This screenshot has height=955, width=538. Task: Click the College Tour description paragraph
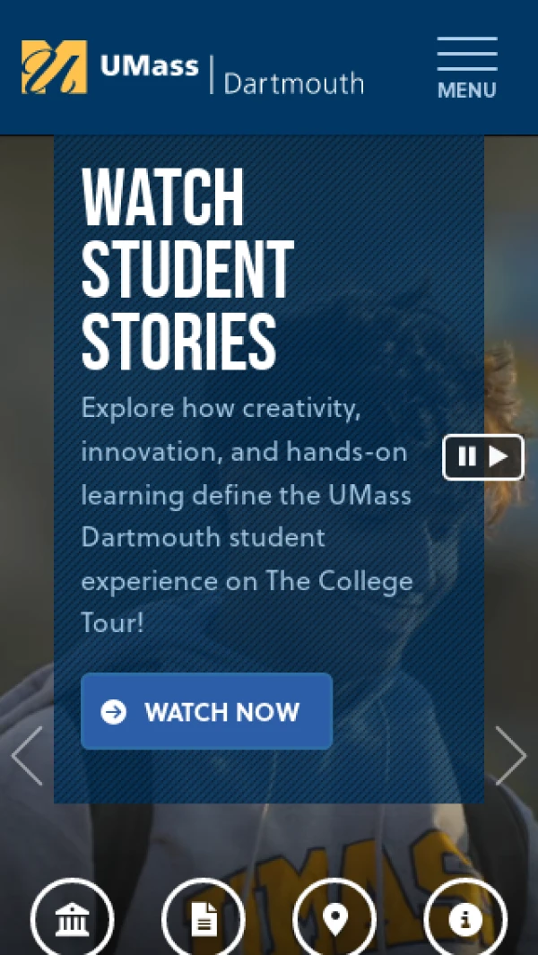247,516
